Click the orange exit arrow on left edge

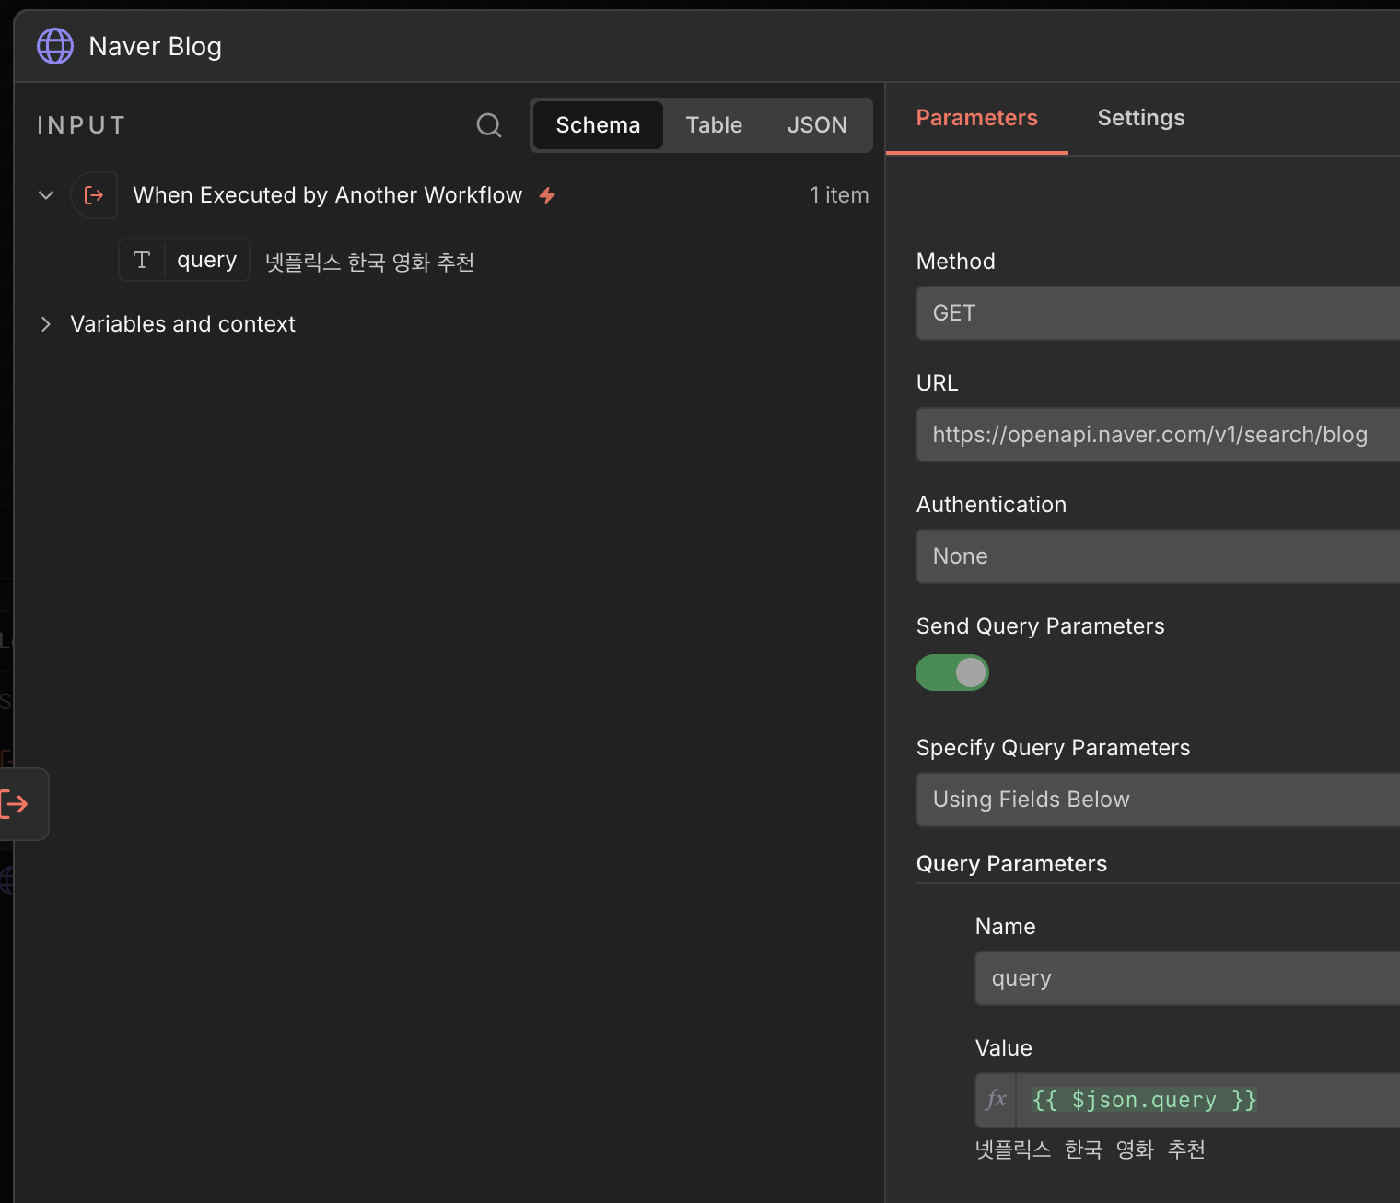(x=16, y=804)
